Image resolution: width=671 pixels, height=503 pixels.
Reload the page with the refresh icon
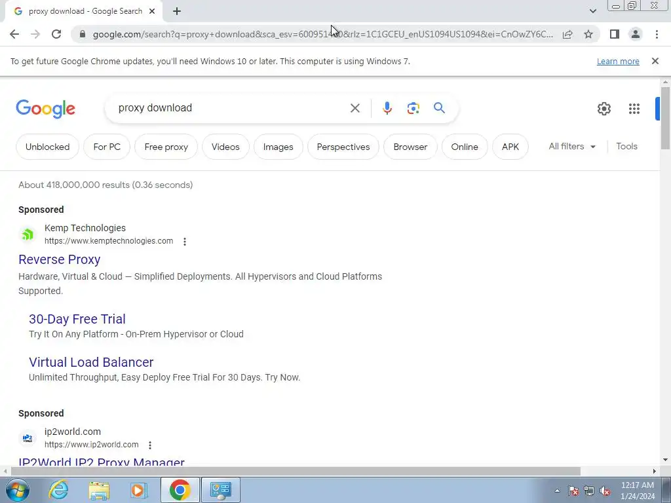[x=56, y=34]
